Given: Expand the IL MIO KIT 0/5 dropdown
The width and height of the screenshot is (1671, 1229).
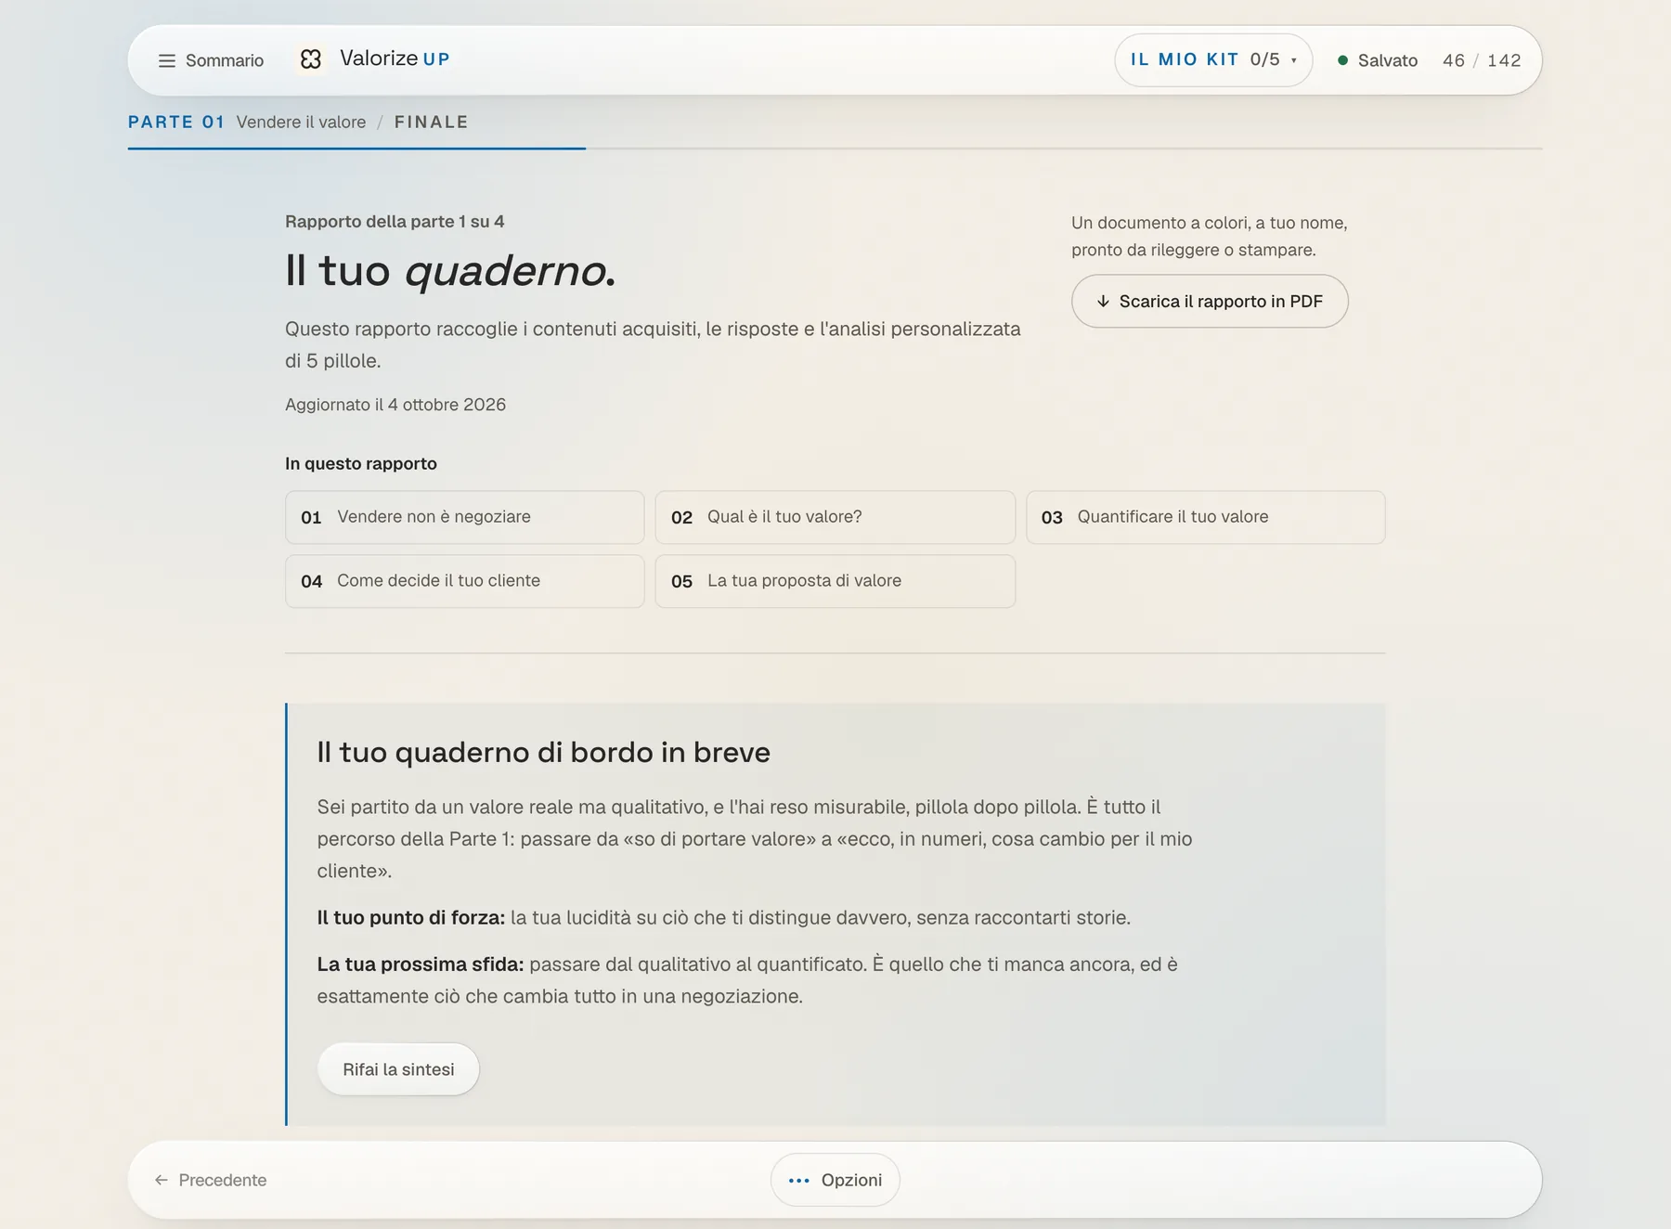Looking at the screenshot, I should point(1213,60).
